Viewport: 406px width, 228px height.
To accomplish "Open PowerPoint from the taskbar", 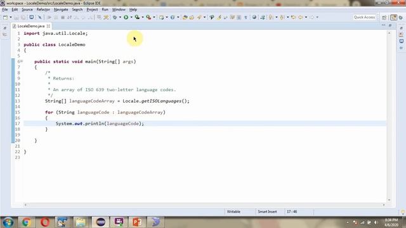I will point(137,222).
